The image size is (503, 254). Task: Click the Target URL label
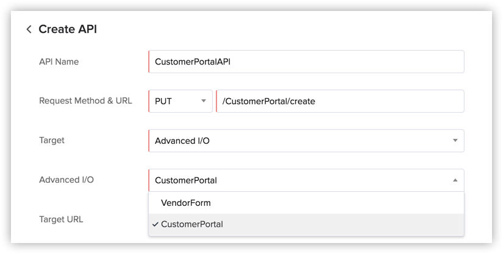point(61,219)
